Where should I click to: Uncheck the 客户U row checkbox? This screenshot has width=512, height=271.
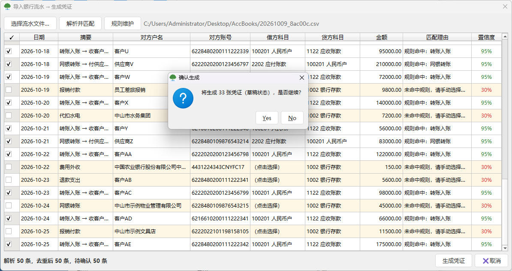pyautogui.click(x=9, y=51)
